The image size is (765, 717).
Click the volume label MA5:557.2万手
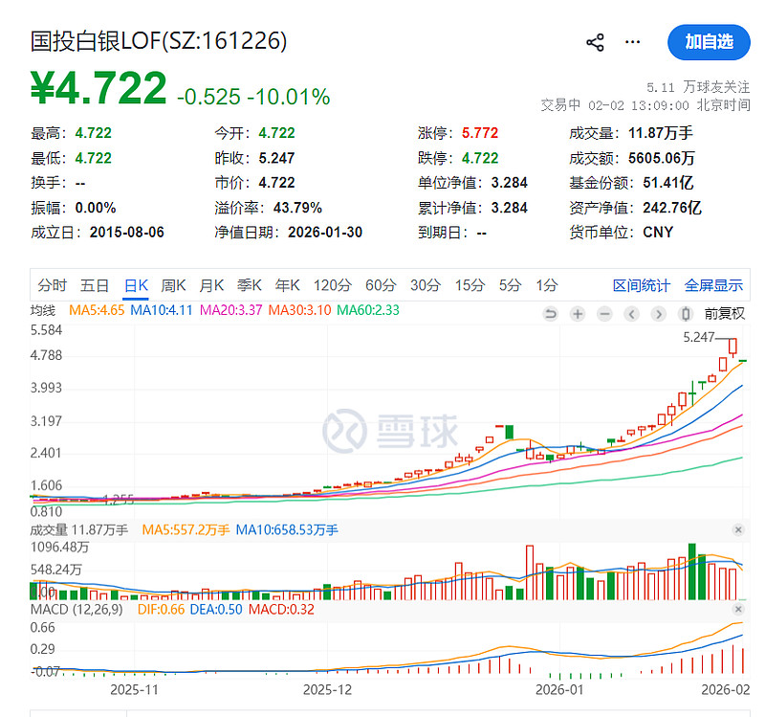(x=186, y=530)
